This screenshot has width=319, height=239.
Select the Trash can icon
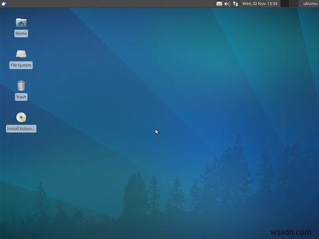pyautogui.click(x=21, y=86)
